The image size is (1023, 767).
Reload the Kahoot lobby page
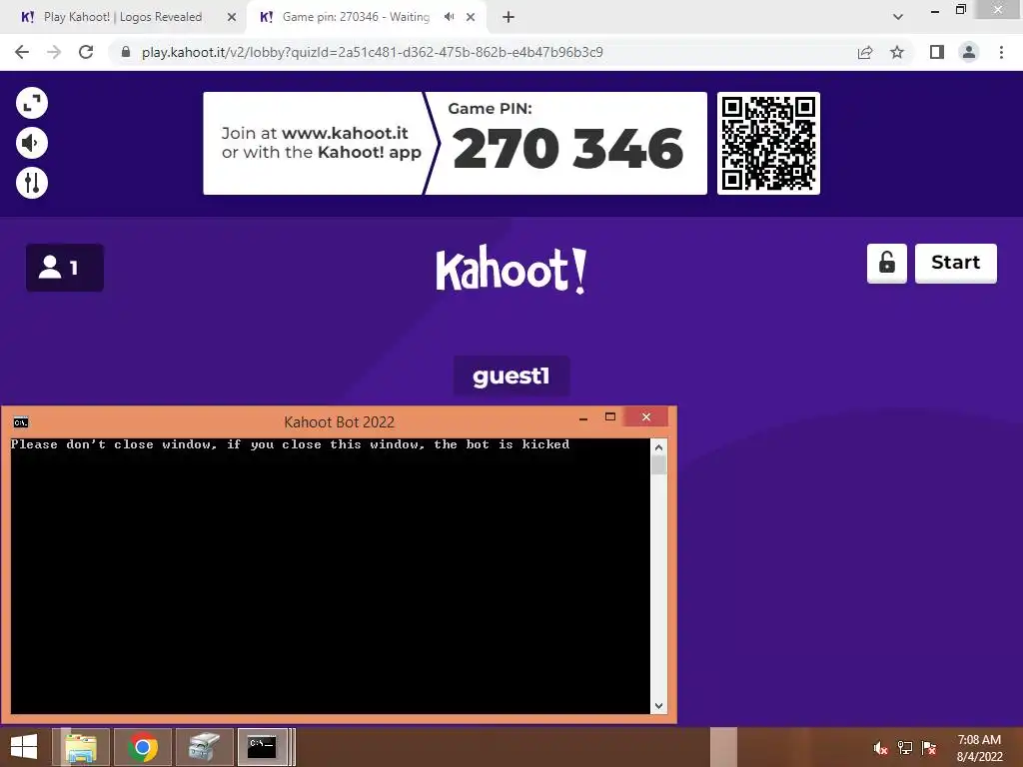86,52
